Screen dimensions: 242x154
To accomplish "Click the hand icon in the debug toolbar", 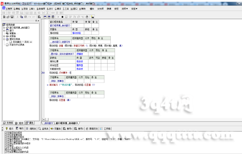I will coord(87,17).
